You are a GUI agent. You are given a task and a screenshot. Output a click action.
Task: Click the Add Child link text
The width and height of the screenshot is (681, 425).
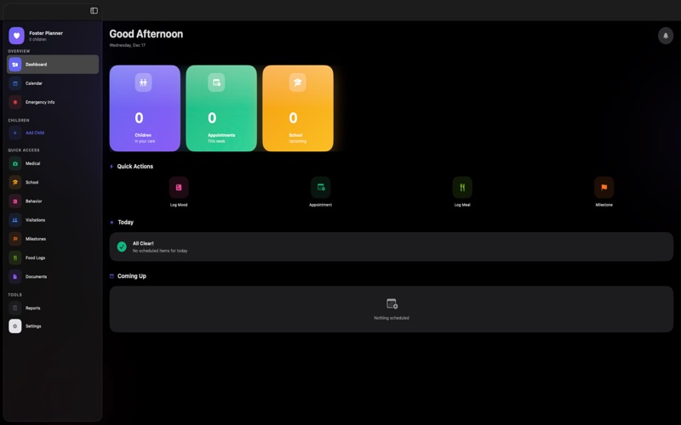(x=35, y=133)
